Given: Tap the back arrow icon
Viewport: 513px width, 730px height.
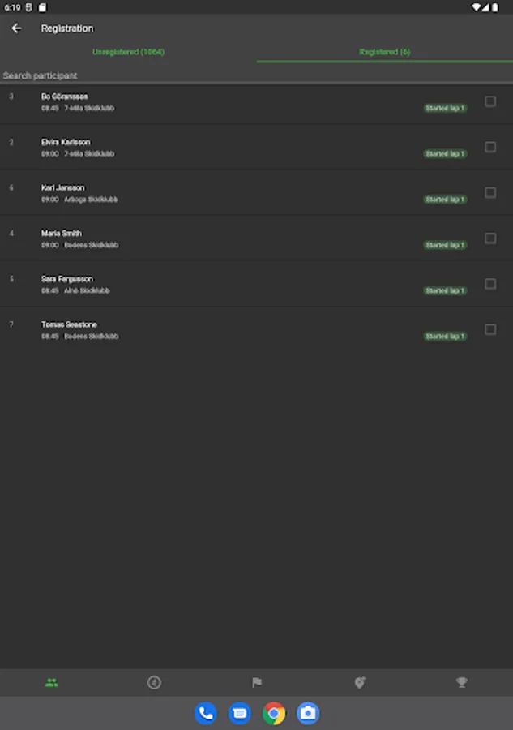Looking at the screenshot, I should tap(16, 28).
